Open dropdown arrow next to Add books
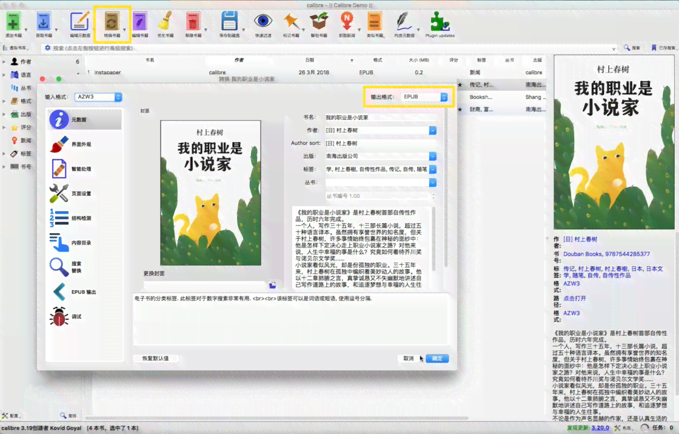Viewport: 679px width, 434px height. (x=25, y=30)
